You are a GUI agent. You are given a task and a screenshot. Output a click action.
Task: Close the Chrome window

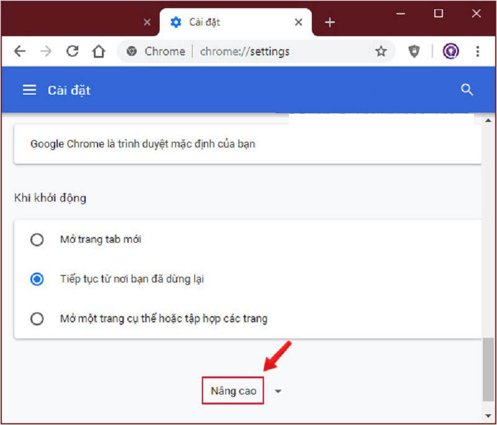coord(476,13)
